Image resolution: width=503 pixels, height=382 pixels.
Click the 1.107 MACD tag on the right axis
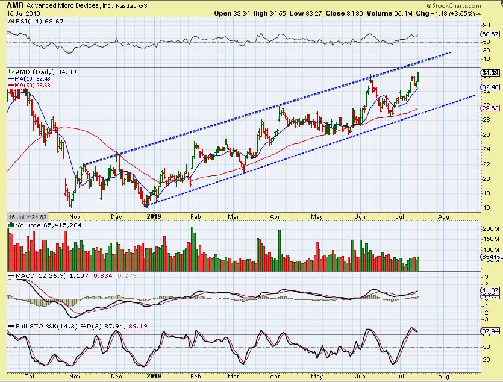coord(490,290)
